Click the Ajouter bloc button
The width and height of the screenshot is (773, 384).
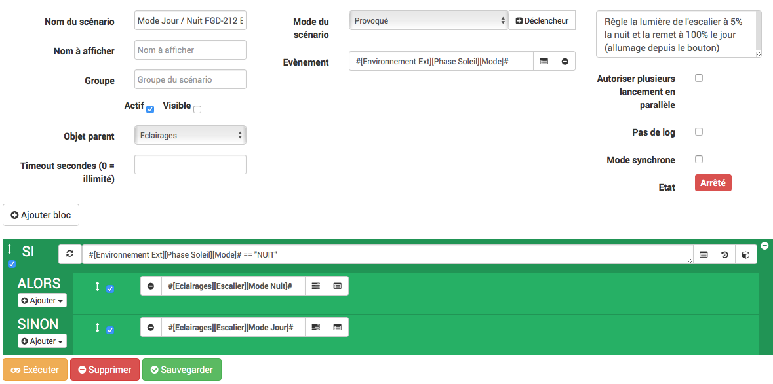pos(41,215)
